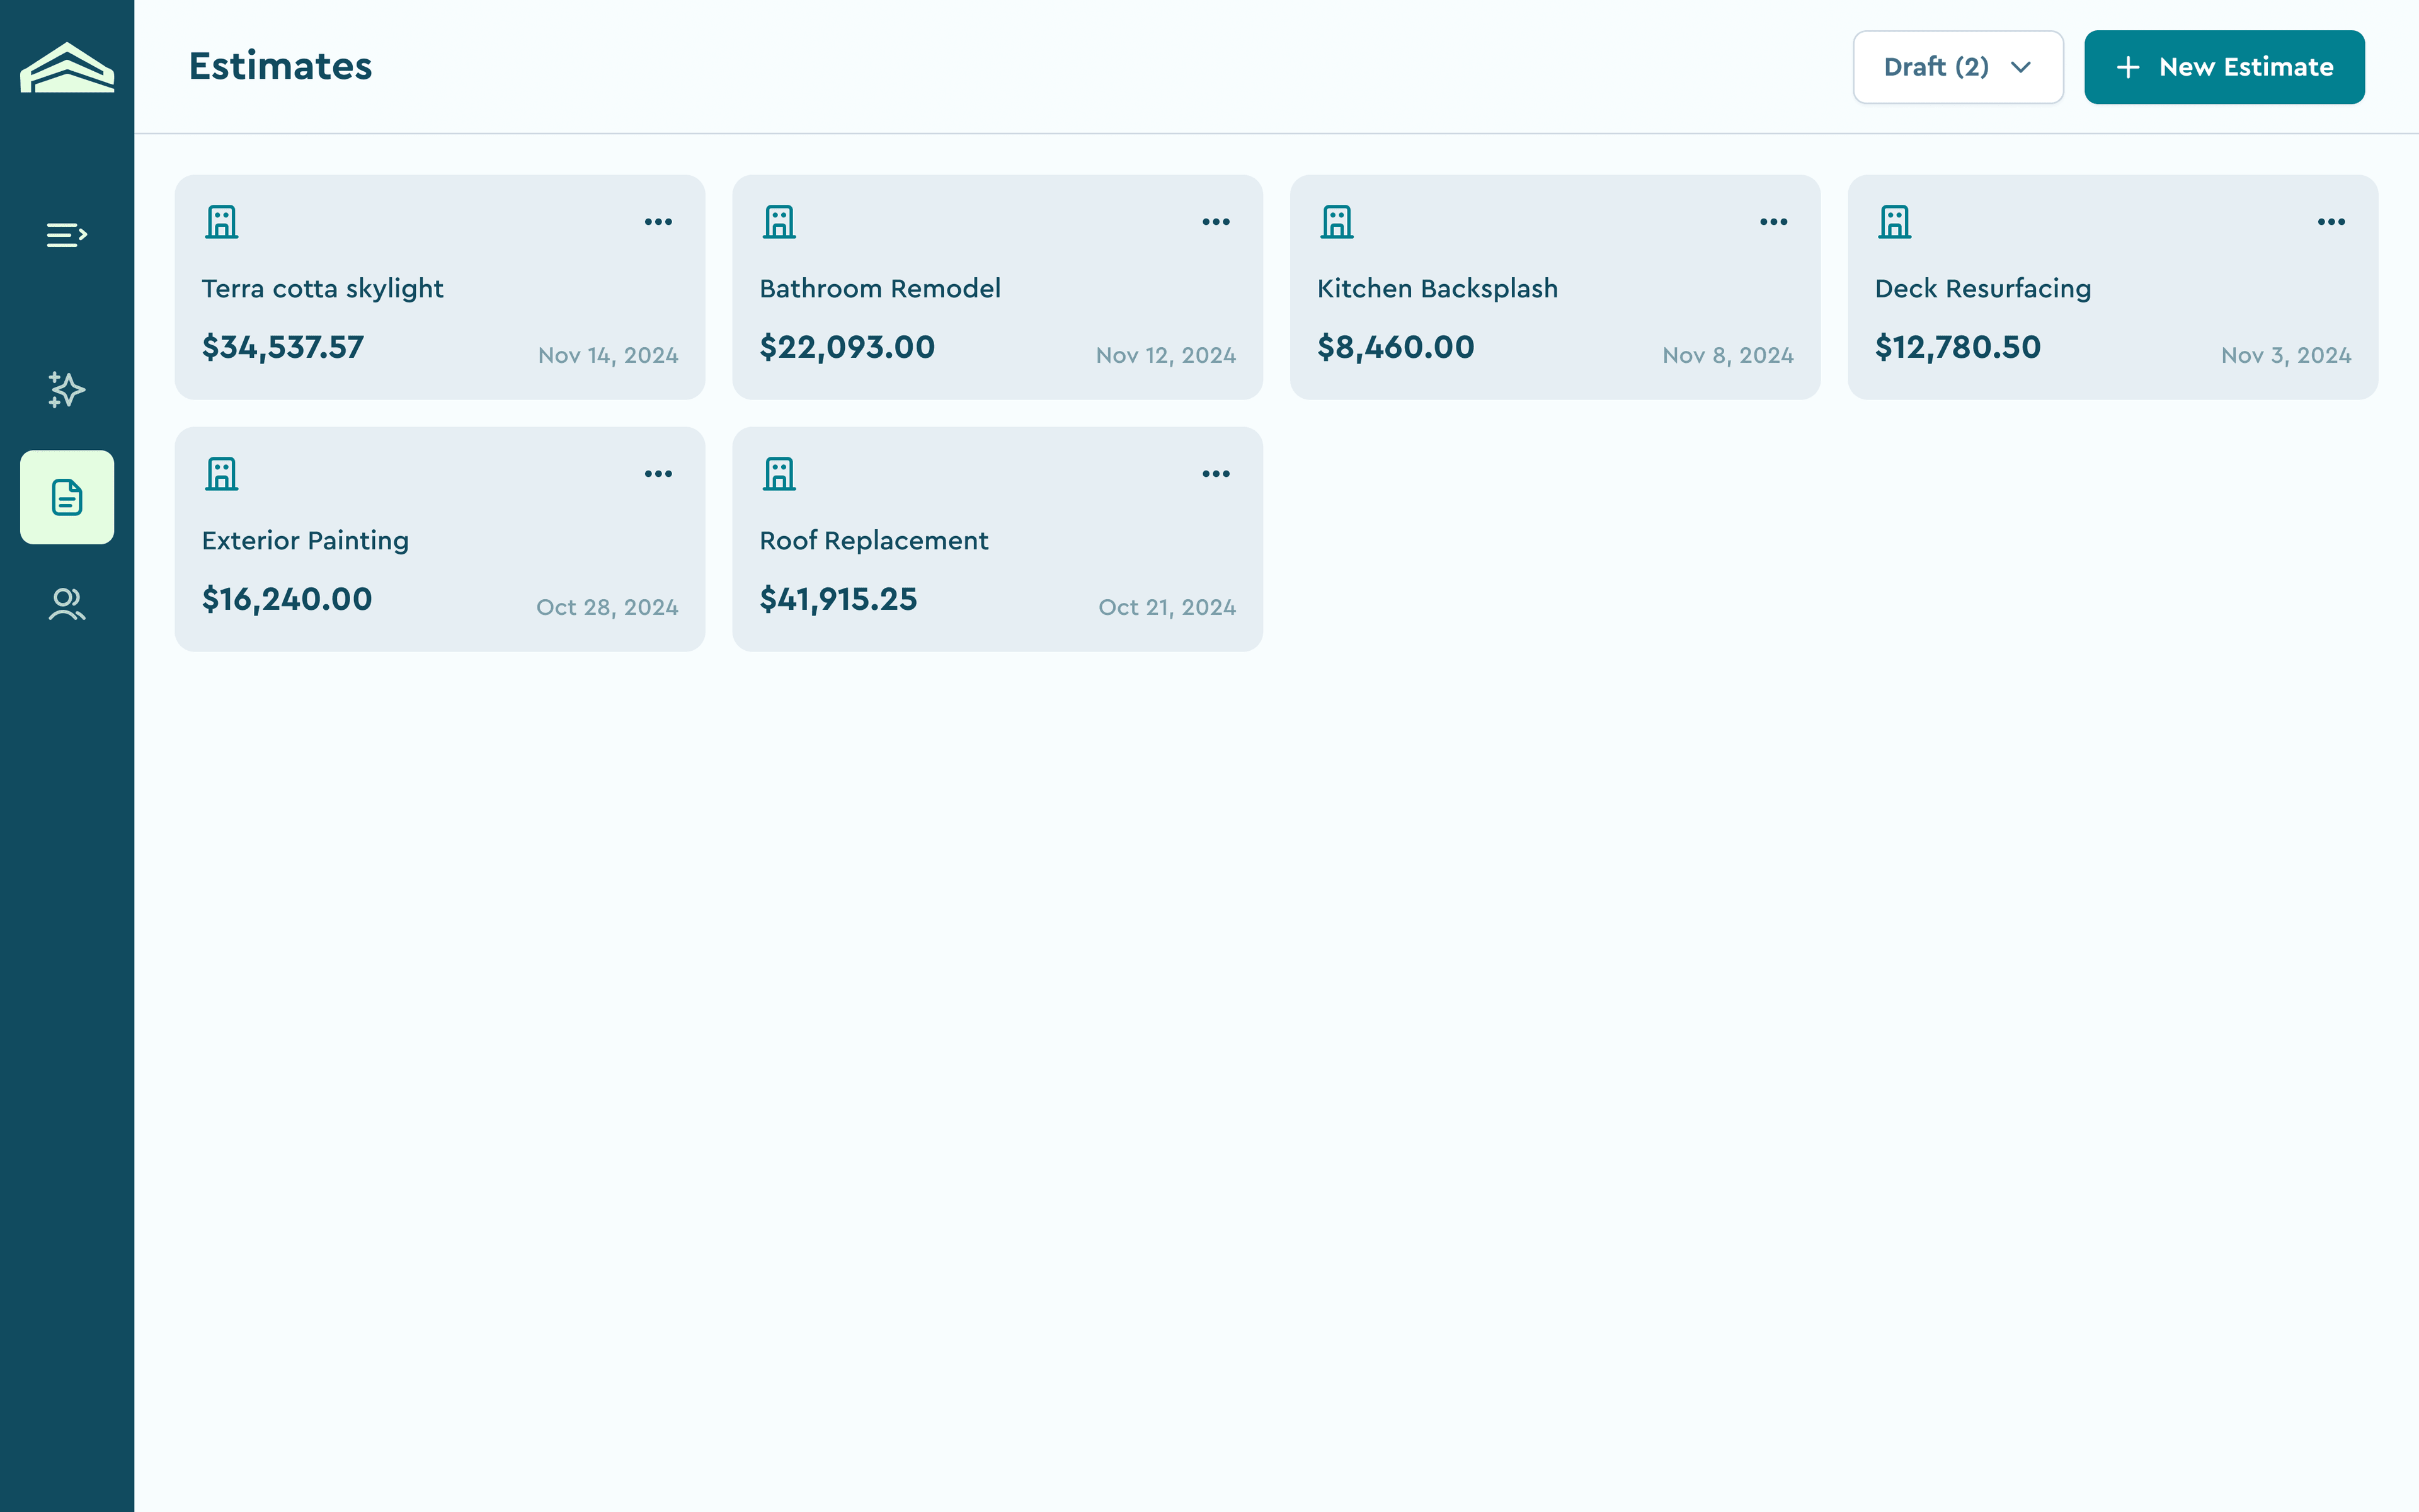Open more options for Kitchen Backsplash
The width and height of the screenshot is (2419, 1512).
[x=1773, y=222]
